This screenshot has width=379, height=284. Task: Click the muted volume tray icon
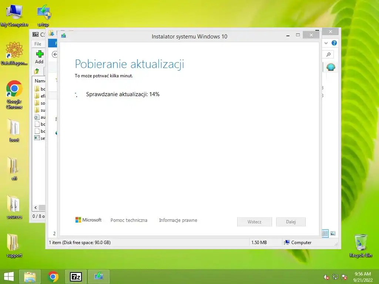(326, 277)
